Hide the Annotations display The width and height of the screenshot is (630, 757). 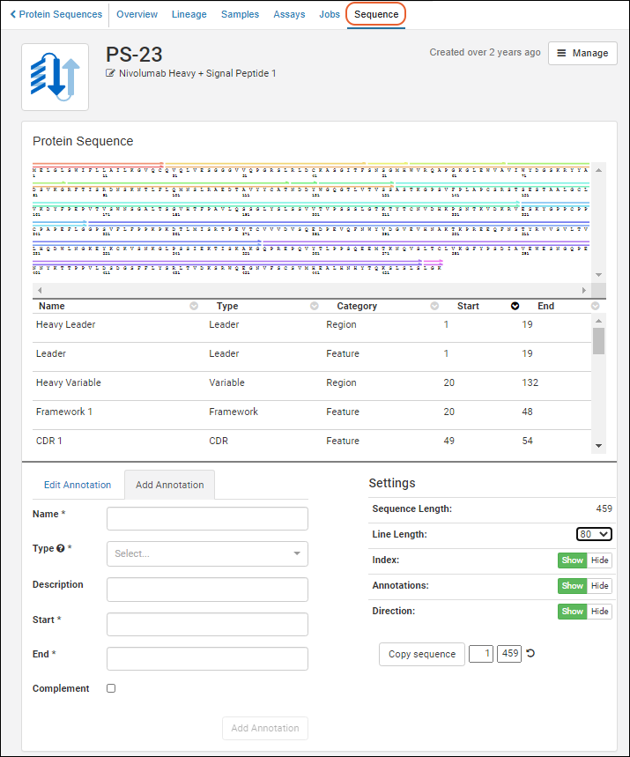coord(599,586)
